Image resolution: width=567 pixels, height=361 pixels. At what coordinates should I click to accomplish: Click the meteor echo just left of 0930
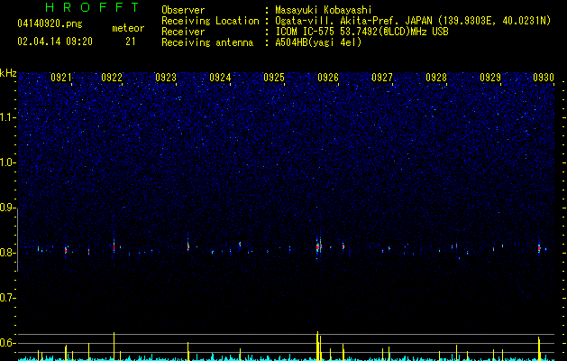pyautogui.click(x=539, y=248)
